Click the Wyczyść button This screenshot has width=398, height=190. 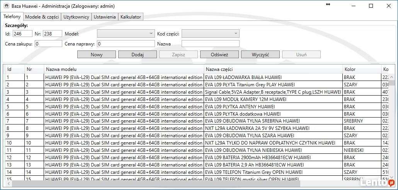[260, 54]
